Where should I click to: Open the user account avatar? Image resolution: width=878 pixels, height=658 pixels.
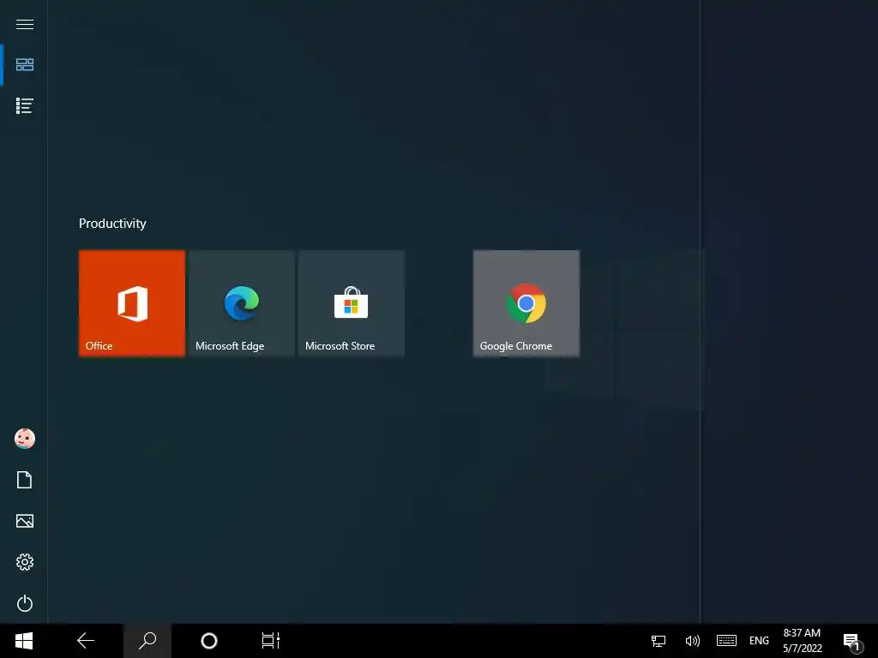pyautogui.click(x=25, y=439)
